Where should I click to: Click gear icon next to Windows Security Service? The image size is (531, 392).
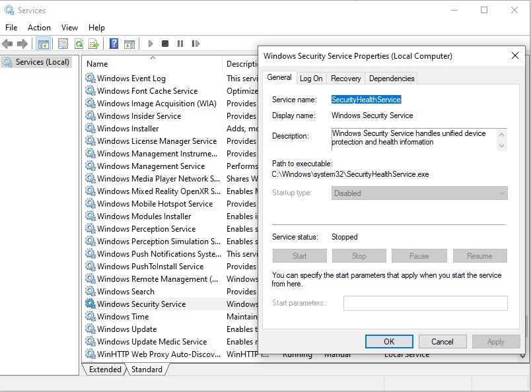(x=90, y=304)
